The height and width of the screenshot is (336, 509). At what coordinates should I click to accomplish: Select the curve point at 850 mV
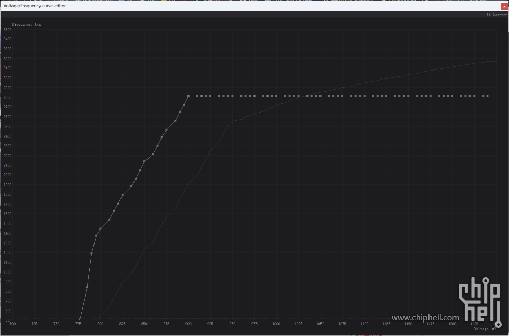click(144, 161)
